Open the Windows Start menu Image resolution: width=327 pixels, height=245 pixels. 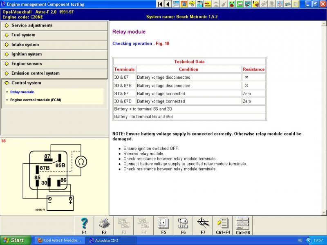[16, 241]
